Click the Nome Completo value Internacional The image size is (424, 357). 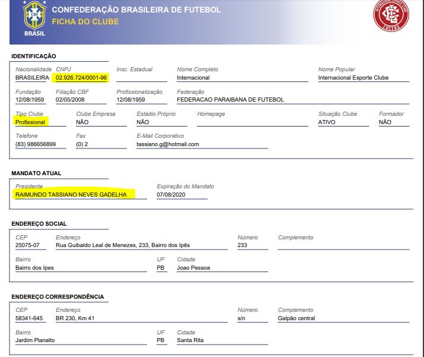[x=193, y=78]
